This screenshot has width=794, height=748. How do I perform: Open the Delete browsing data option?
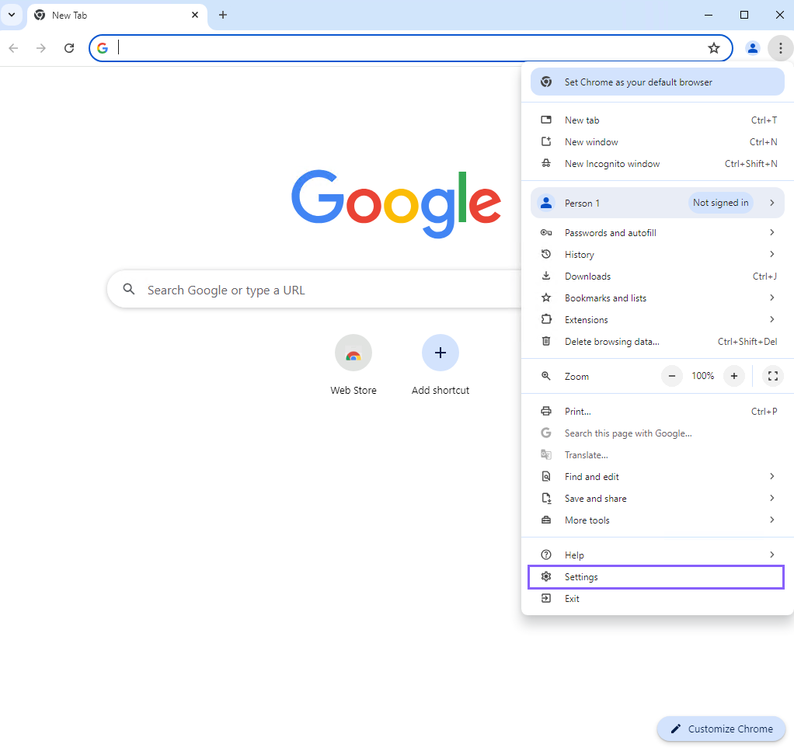click(611, 341)
